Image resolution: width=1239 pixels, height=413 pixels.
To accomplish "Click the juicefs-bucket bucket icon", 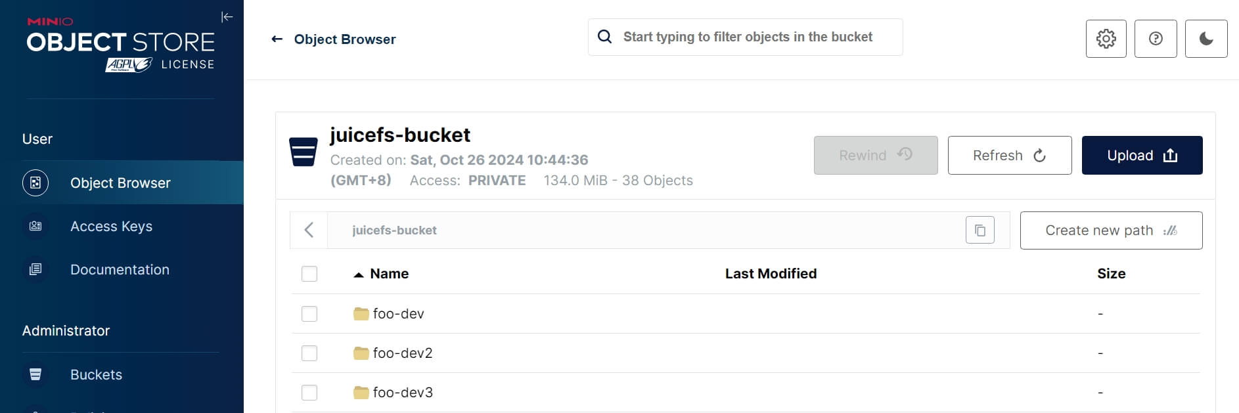I will (x=304, y=152).
